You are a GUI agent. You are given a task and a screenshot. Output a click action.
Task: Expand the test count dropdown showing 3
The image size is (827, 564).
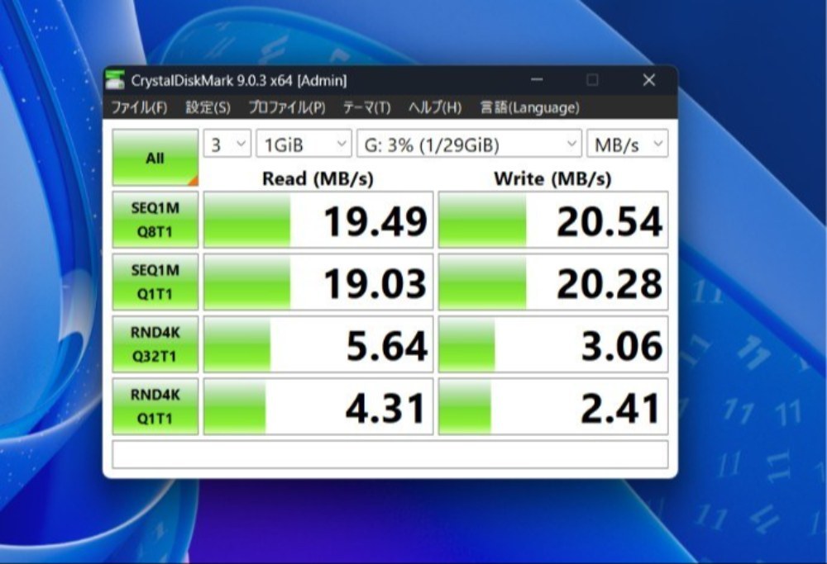click(x=227, y=144)
